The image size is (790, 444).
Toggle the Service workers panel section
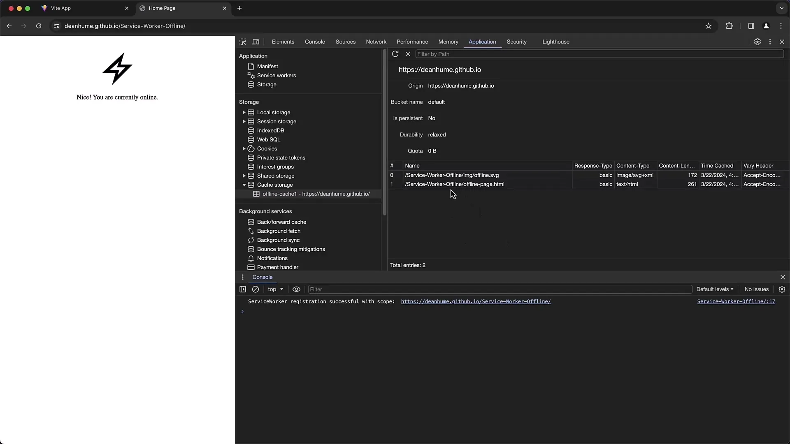click(277, 75)
